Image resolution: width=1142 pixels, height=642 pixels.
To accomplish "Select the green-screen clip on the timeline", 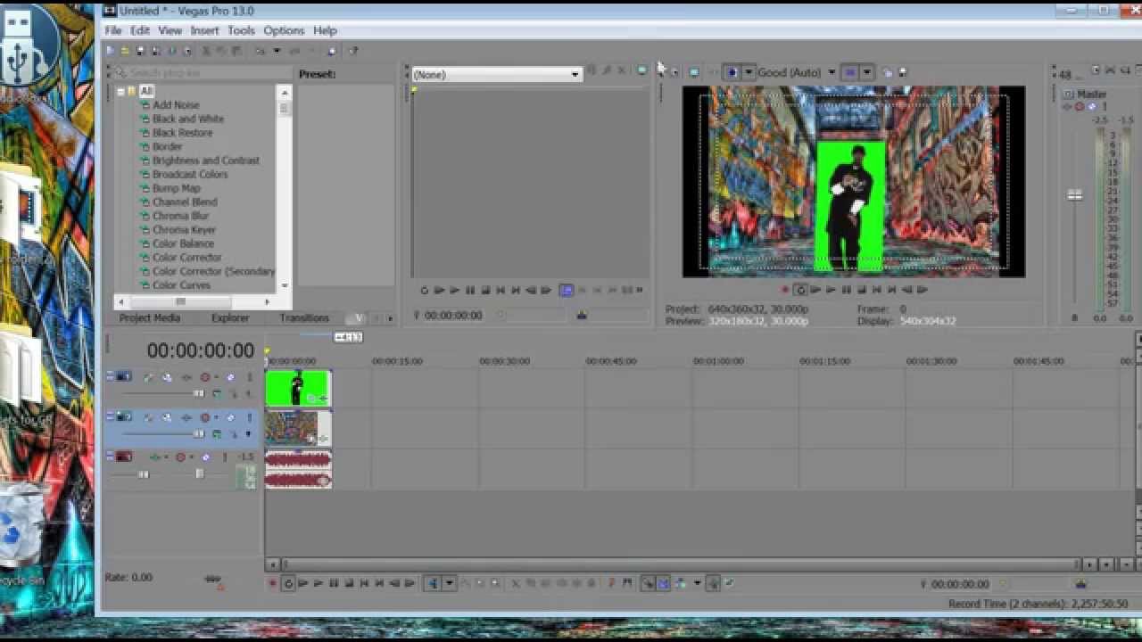I will tap(298, 388).
